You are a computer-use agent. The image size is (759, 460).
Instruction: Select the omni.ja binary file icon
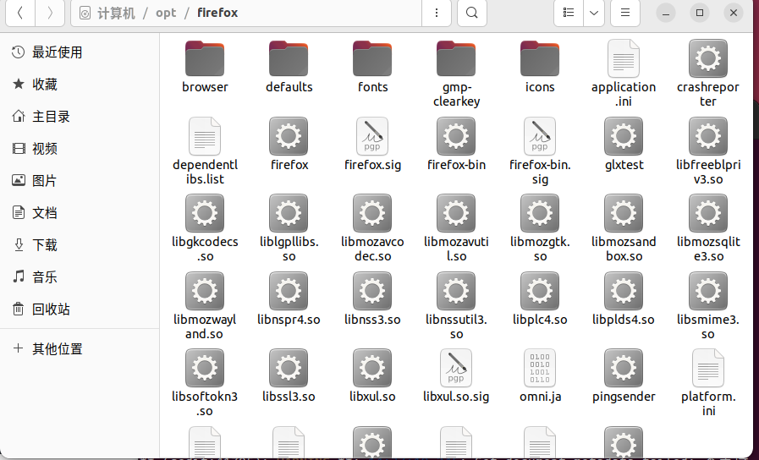[540, 368]
